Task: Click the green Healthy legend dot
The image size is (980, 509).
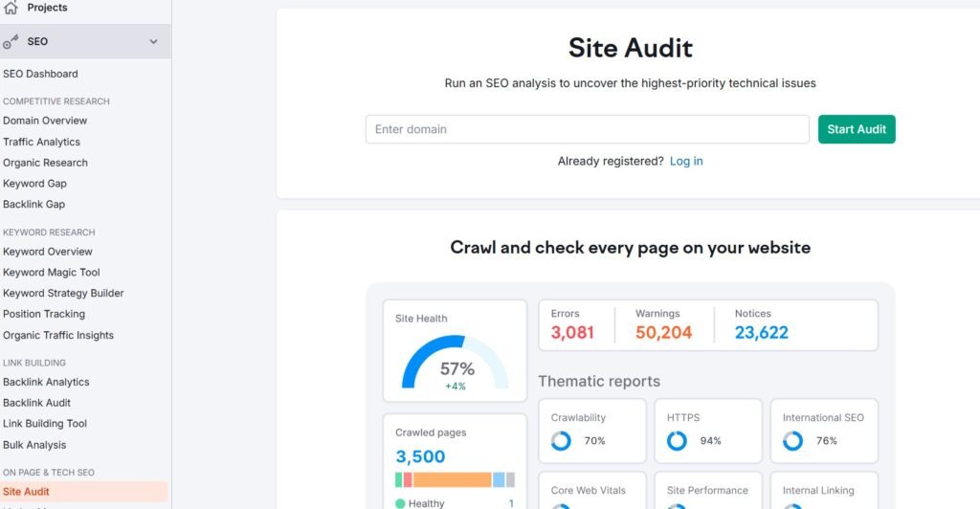Action: point(400,503)
